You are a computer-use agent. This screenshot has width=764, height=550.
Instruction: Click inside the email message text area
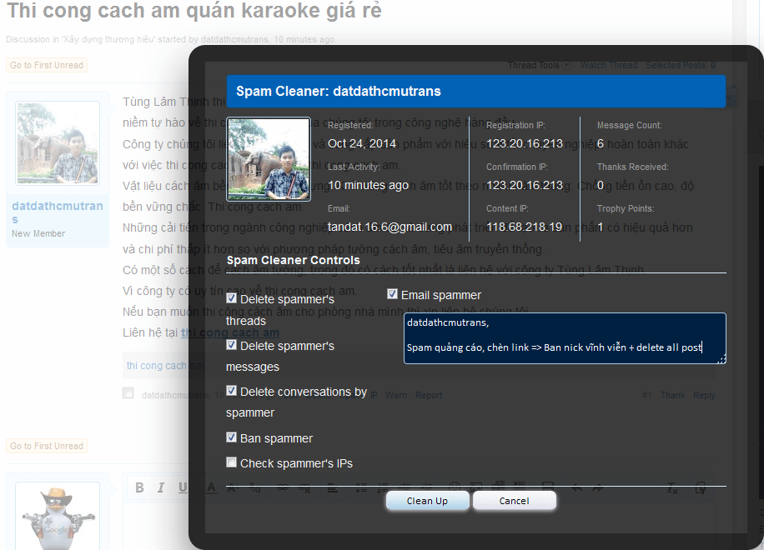click(x=565, y=338)
